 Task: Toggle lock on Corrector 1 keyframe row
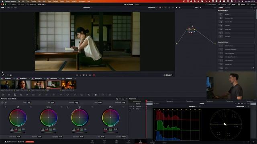(132, 106)
